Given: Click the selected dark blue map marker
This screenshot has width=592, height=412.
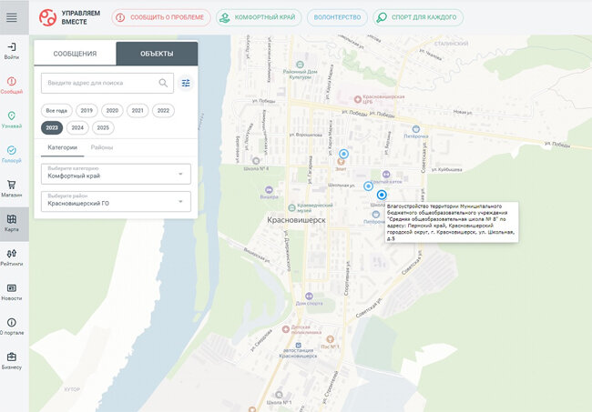Looking at the screenshot, I should point(382,195).
